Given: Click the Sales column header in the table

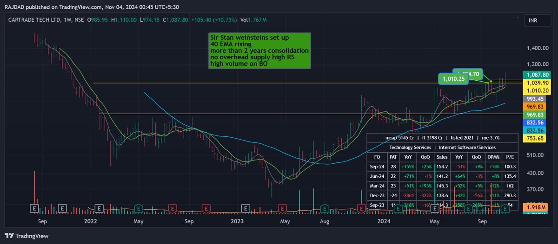Looking at the screenshot, I should [x=443, y=156].
